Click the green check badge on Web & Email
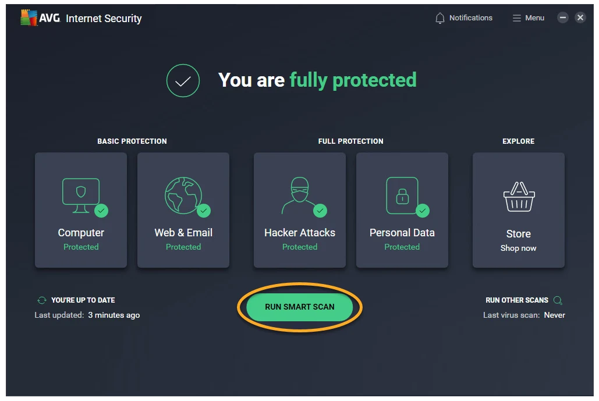The width and height of the screenshot is (599, 401). 204,211
